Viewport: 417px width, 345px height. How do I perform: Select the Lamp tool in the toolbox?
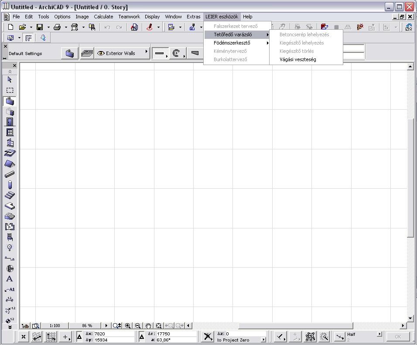[10, 248]
